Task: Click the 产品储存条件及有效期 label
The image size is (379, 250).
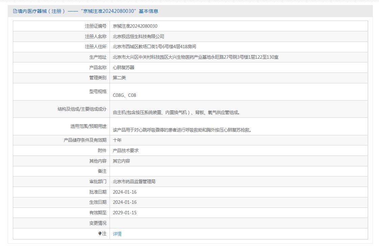Action: 85,140
